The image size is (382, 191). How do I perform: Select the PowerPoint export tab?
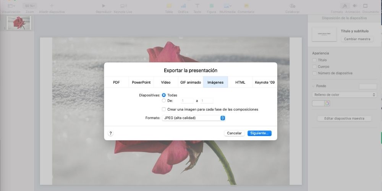pyautogui.click(x=141, y=83)
